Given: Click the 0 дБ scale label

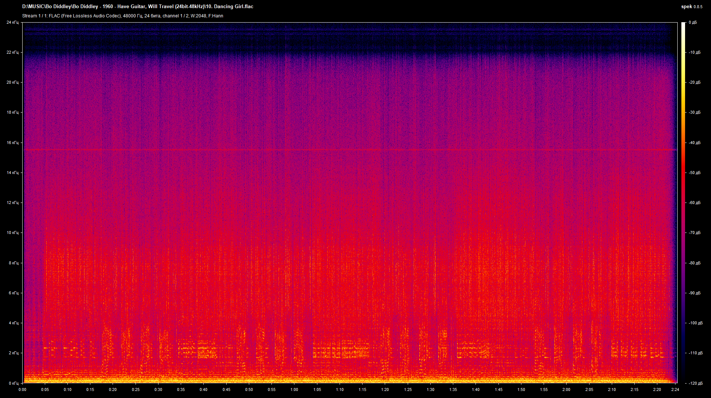Looking at the screenshot, I should point(693,23).
